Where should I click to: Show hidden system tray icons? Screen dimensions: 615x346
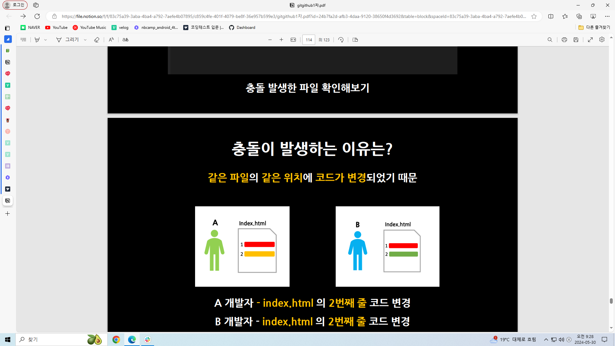546,340
